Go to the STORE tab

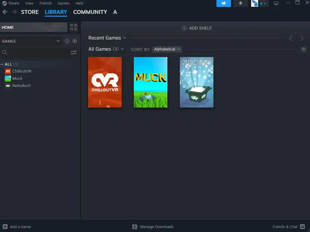point(30,12)
